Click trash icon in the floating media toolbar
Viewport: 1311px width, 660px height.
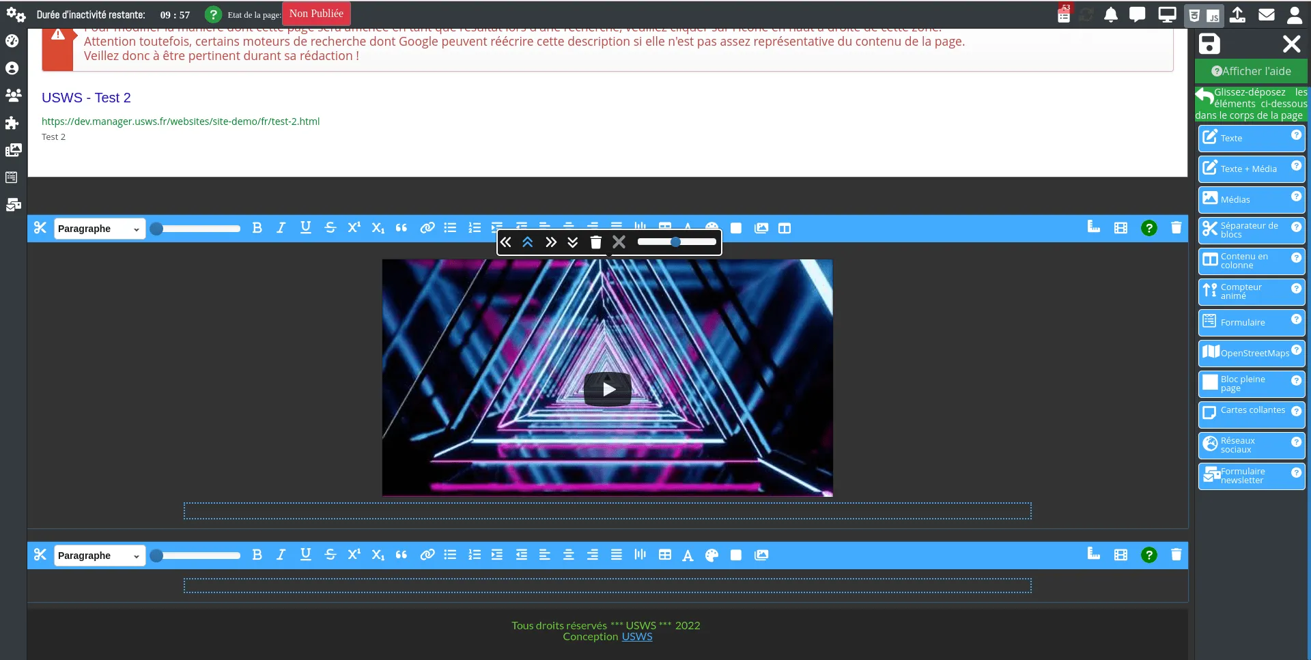595,242
